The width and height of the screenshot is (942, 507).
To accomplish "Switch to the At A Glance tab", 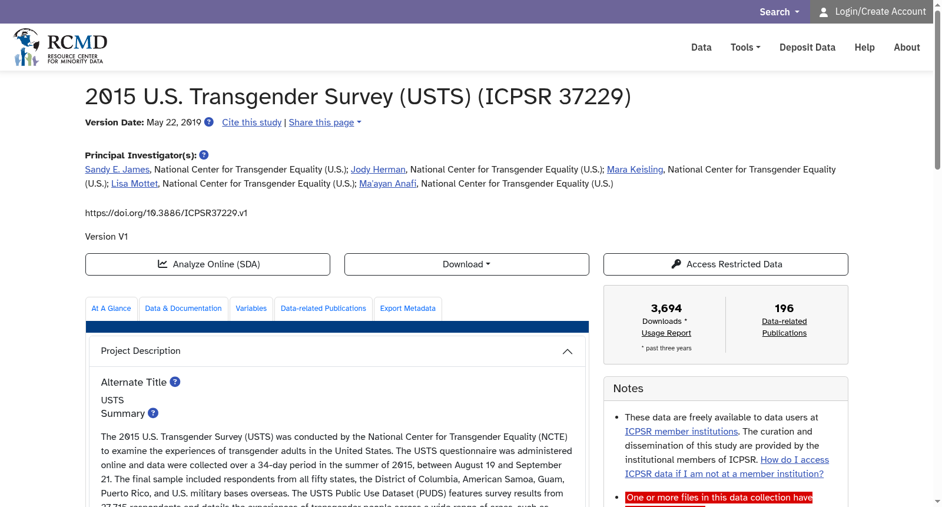I will coord(111,309).
